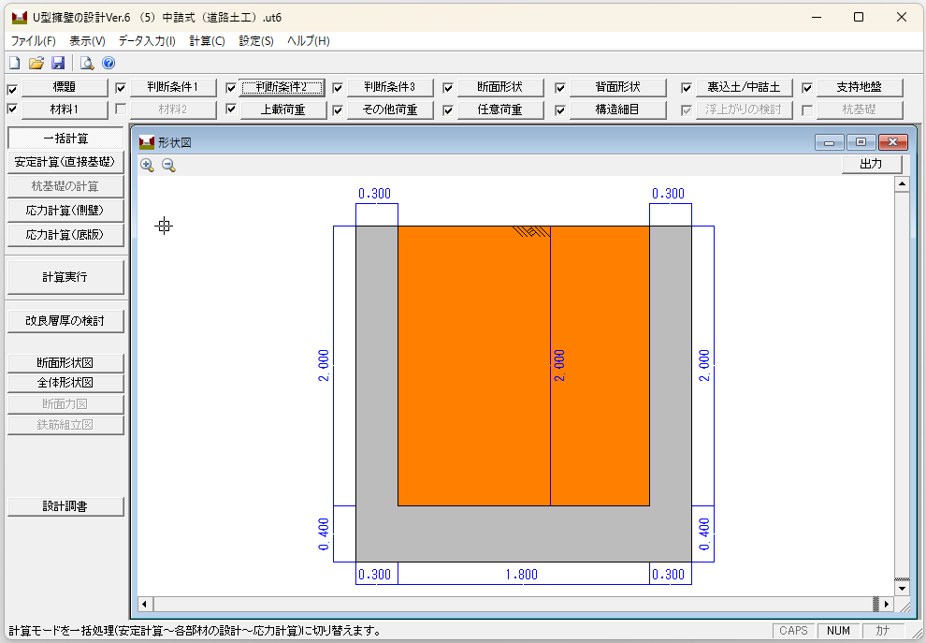Expand the ヘルプ(H) menu
The image size is (926, 643).
click(x=308, y=40)
